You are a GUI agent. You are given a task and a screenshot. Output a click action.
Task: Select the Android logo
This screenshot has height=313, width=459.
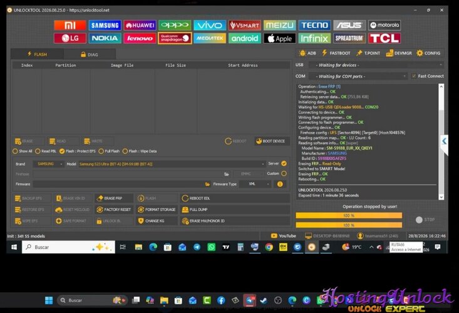(245, 38)
